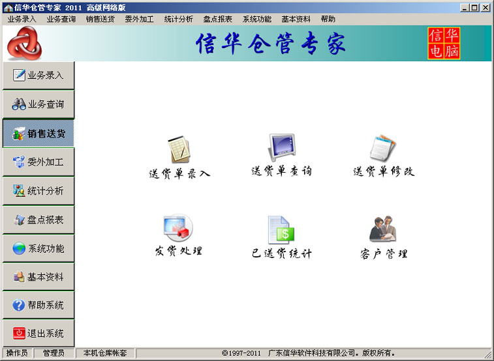Image resolution: width=494 pixels, height=361 pixels.
Task: Select 业务查询 sidebar button with binoculars
Action: click(x=39, y=104)
